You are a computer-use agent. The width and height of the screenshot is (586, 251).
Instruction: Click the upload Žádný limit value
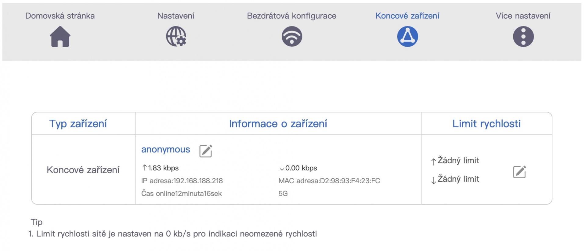(458, 160)
